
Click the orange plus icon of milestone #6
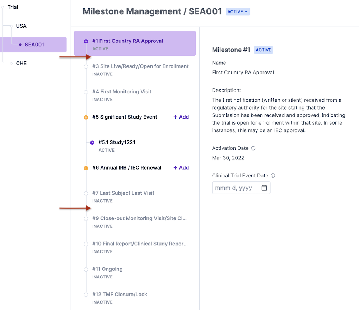point(86,168)
